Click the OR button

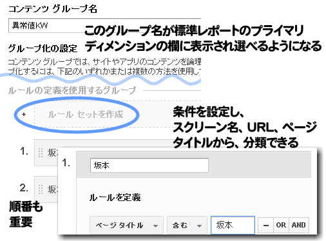(281, 226)
